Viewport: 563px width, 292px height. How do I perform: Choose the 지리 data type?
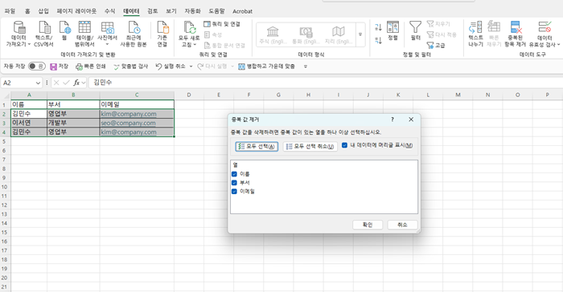tap(338, 34)
